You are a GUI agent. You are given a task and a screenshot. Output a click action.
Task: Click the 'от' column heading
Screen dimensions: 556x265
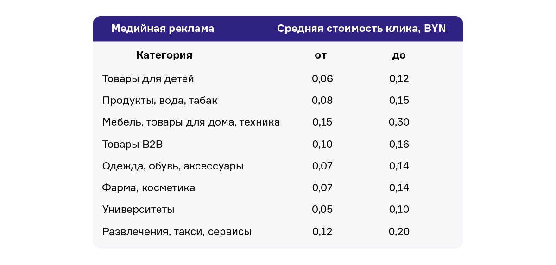click(321, 56)
